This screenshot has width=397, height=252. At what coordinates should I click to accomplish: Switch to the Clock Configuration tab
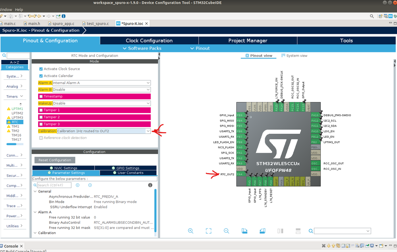point(149,40)
